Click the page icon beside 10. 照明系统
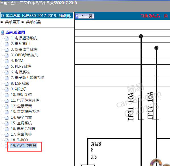The width and height of the screenshot is (170, 166). [7, 95]
